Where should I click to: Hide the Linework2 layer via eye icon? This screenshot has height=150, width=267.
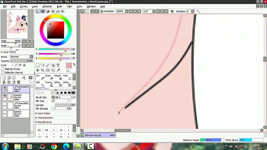pyautogui.click(x=5, y=87)
